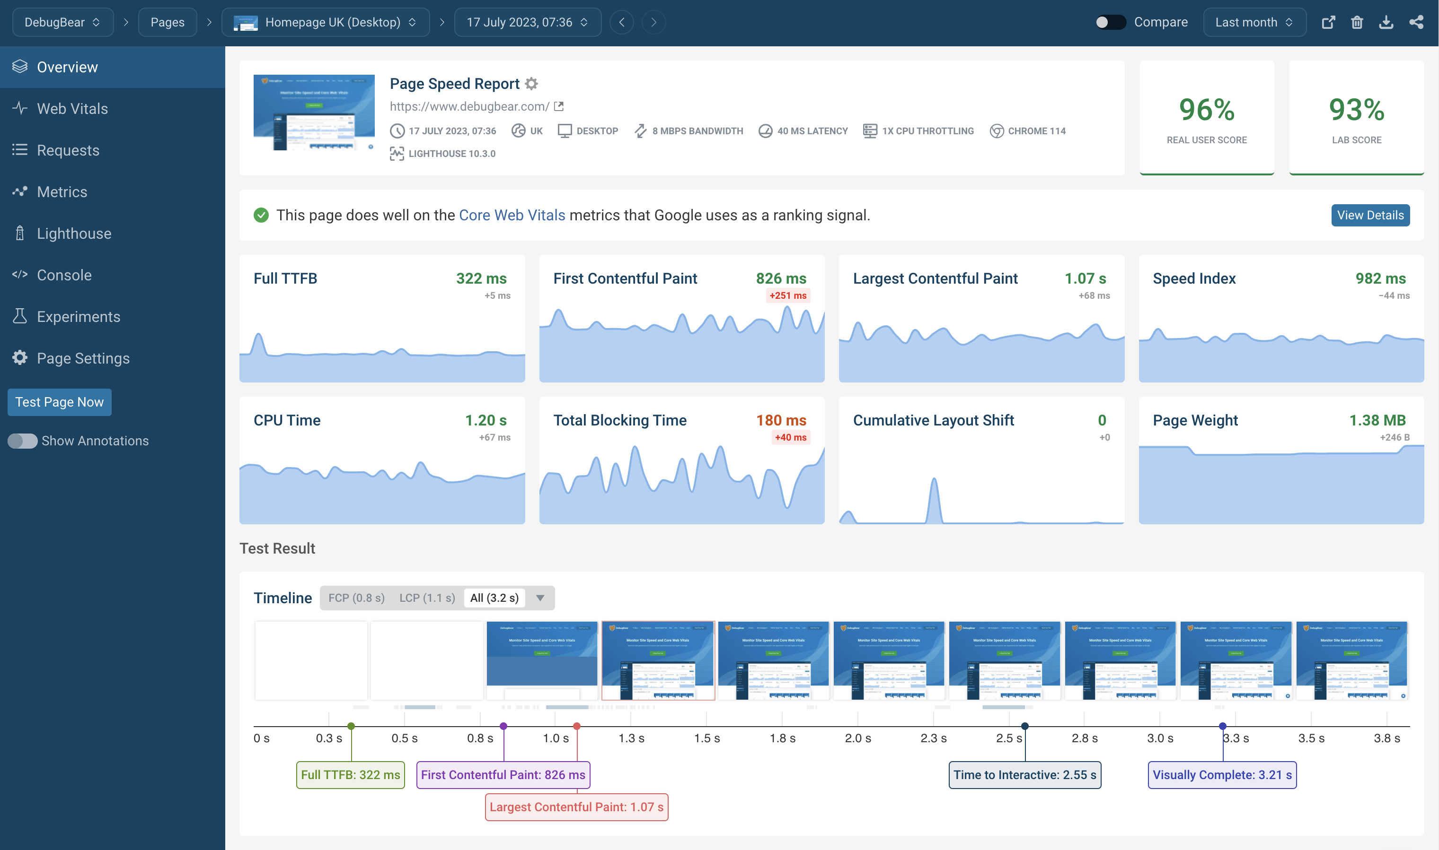Switch timeline view to FCP (0.8 s)
Viewport: 1439px width, 850px height.
tap(356, 598)
